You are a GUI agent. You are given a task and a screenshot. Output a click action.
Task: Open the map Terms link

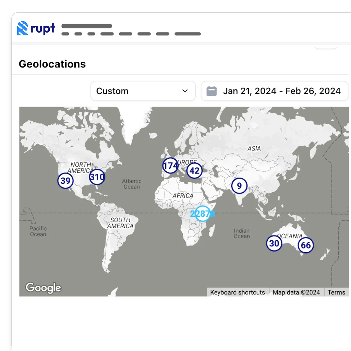tap(336, 292)
